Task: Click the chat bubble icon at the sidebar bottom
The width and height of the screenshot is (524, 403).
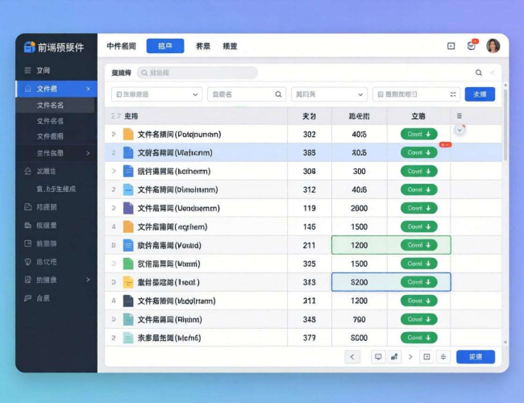Action: 28,298
